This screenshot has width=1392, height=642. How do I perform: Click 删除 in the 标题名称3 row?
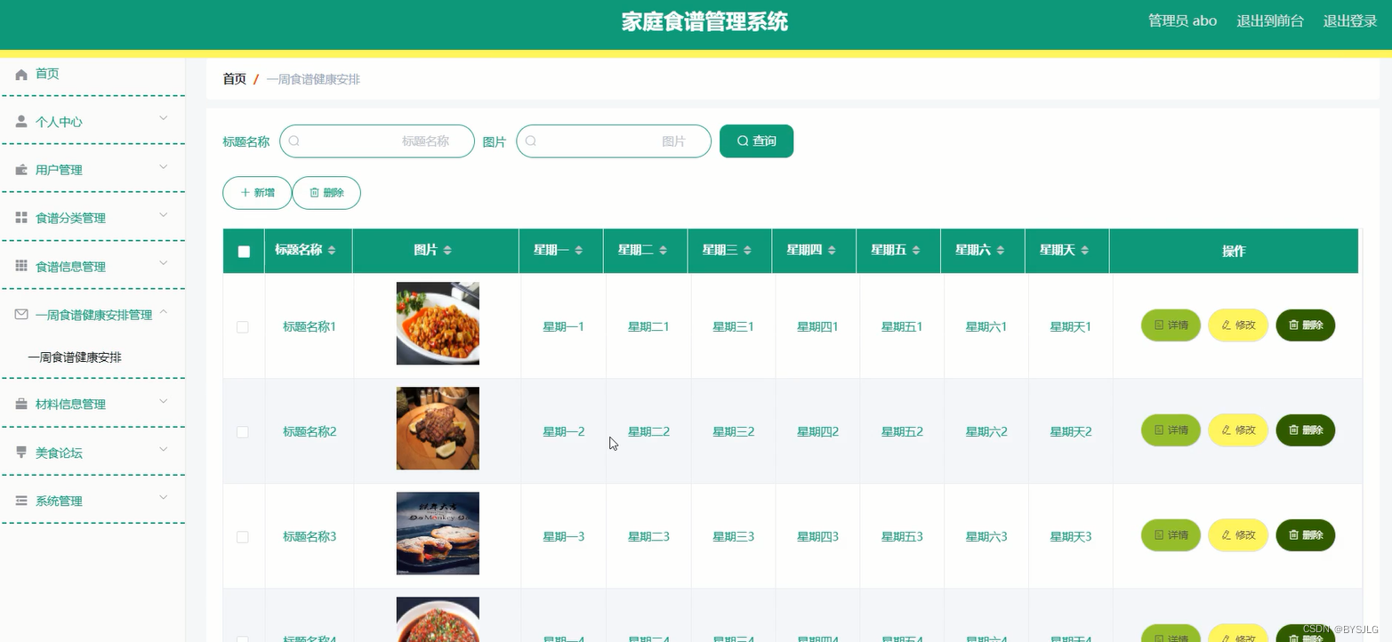[1306, 535]
